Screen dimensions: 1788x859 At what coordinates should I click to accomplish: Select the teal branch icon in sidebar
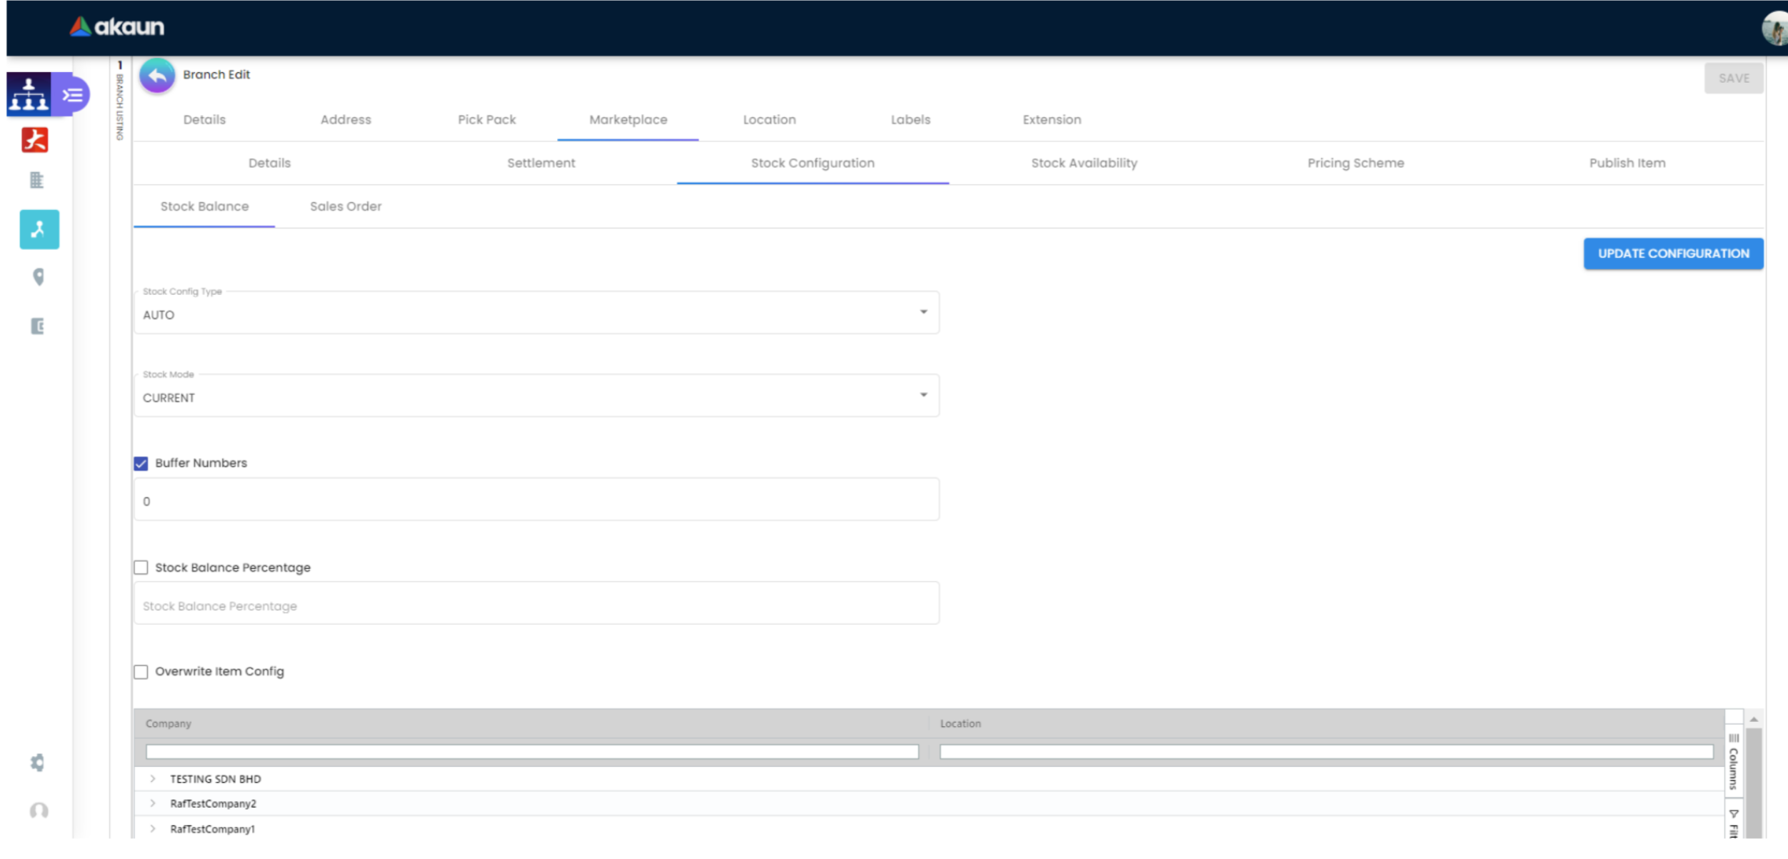[39, 229]
